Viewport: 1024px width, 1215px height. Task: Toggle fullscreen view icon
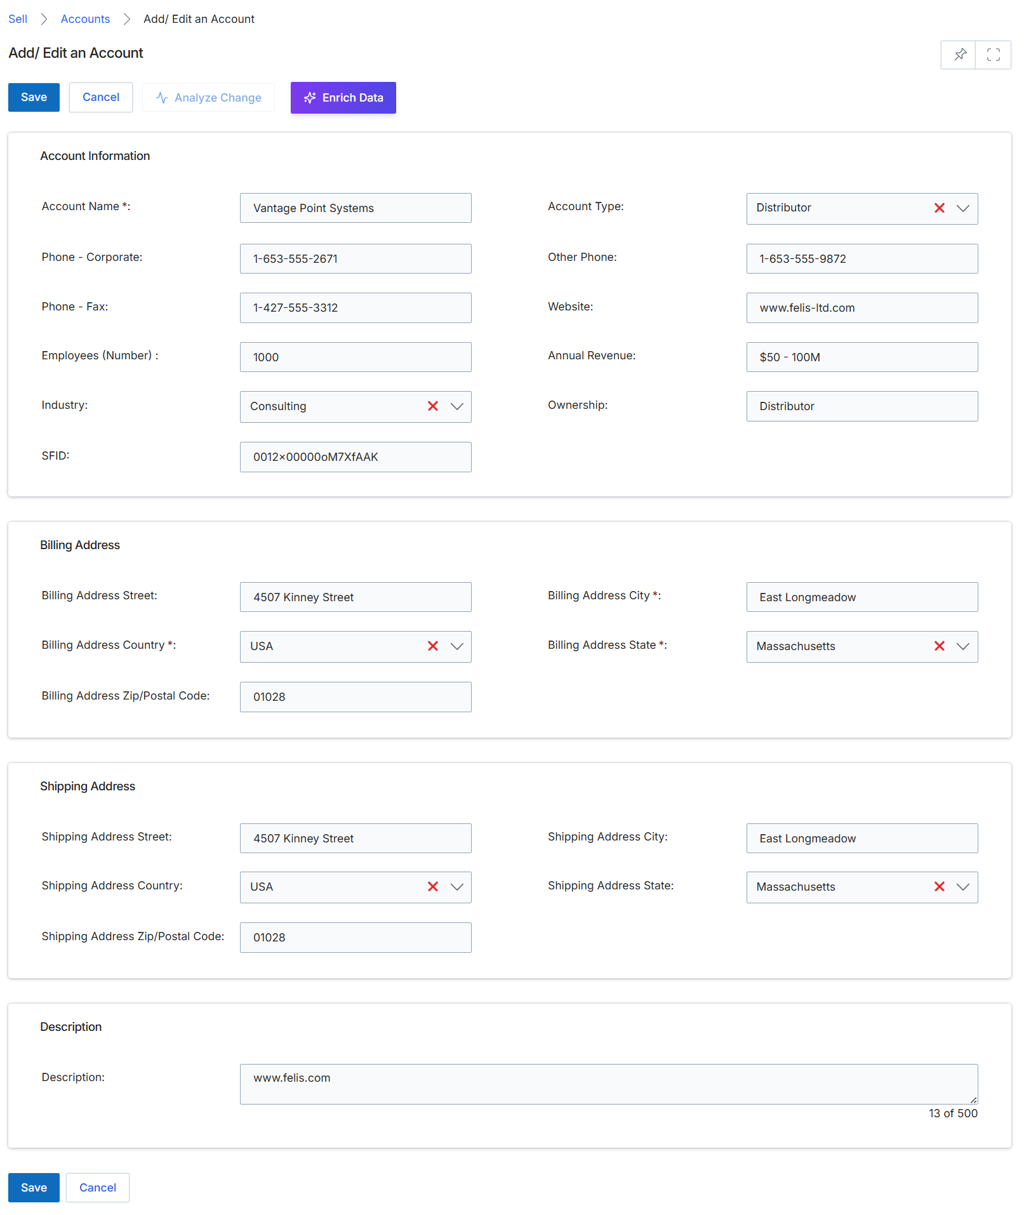pos(993,55)
